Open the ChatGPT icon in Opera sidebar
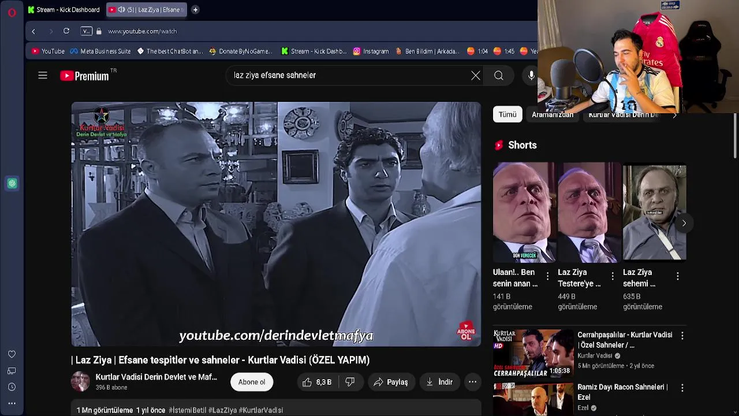Viewport: 739px width, 416px height. click(x=12, y=184)
